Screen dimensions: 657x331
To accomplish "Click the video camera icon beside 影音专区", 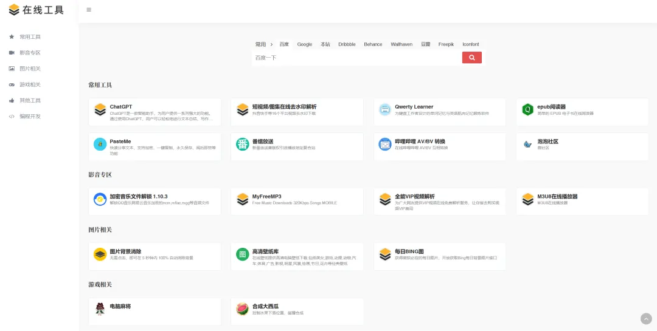I will click(x=12, y=53).
